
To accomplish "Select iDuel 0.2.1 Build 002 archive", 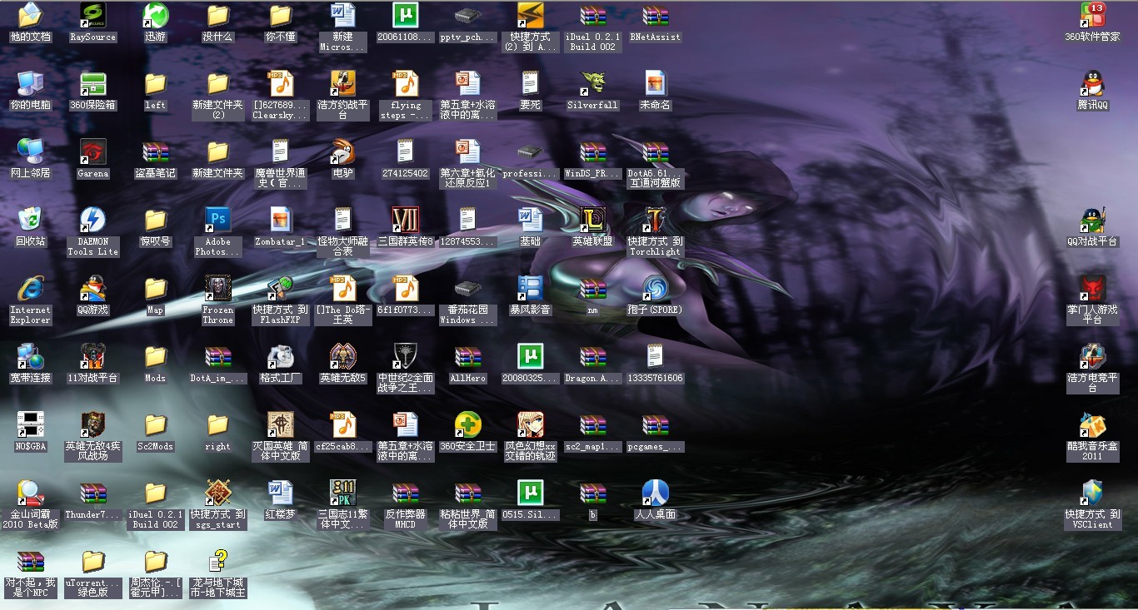I will coord(592,15).
